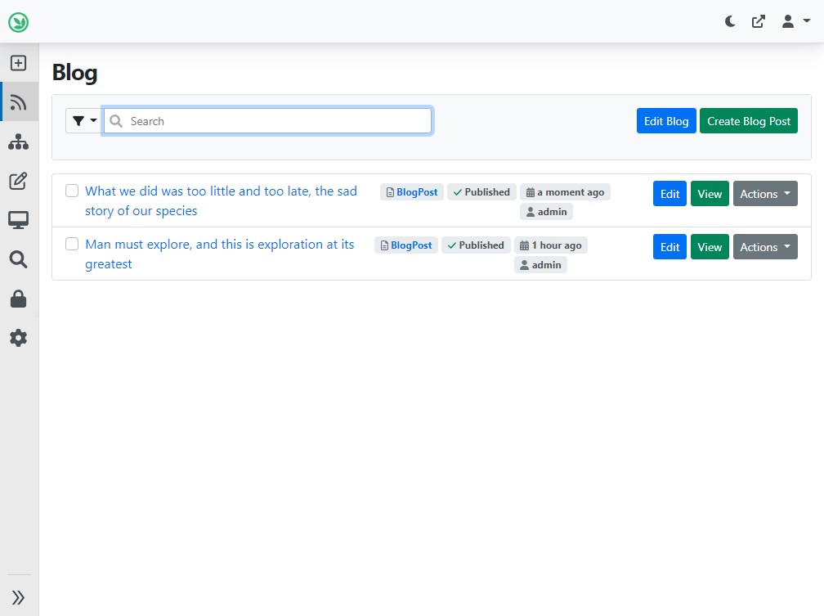Image resolution: width=824 pixels, height=616 pixels.
Task: Click the Published badge in first row
Action: click(482, 192)
